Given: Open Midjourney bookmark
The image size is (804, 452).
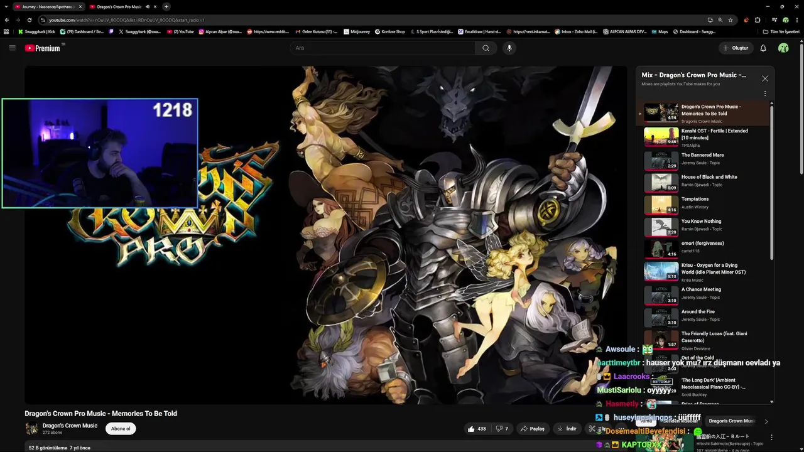Looking at the screenshot, I should coord(357,31).
